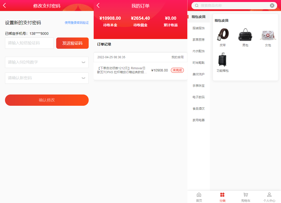Click the 确认修改 button
This screenshot has height=203, width=281.
(x=47, y=100)
